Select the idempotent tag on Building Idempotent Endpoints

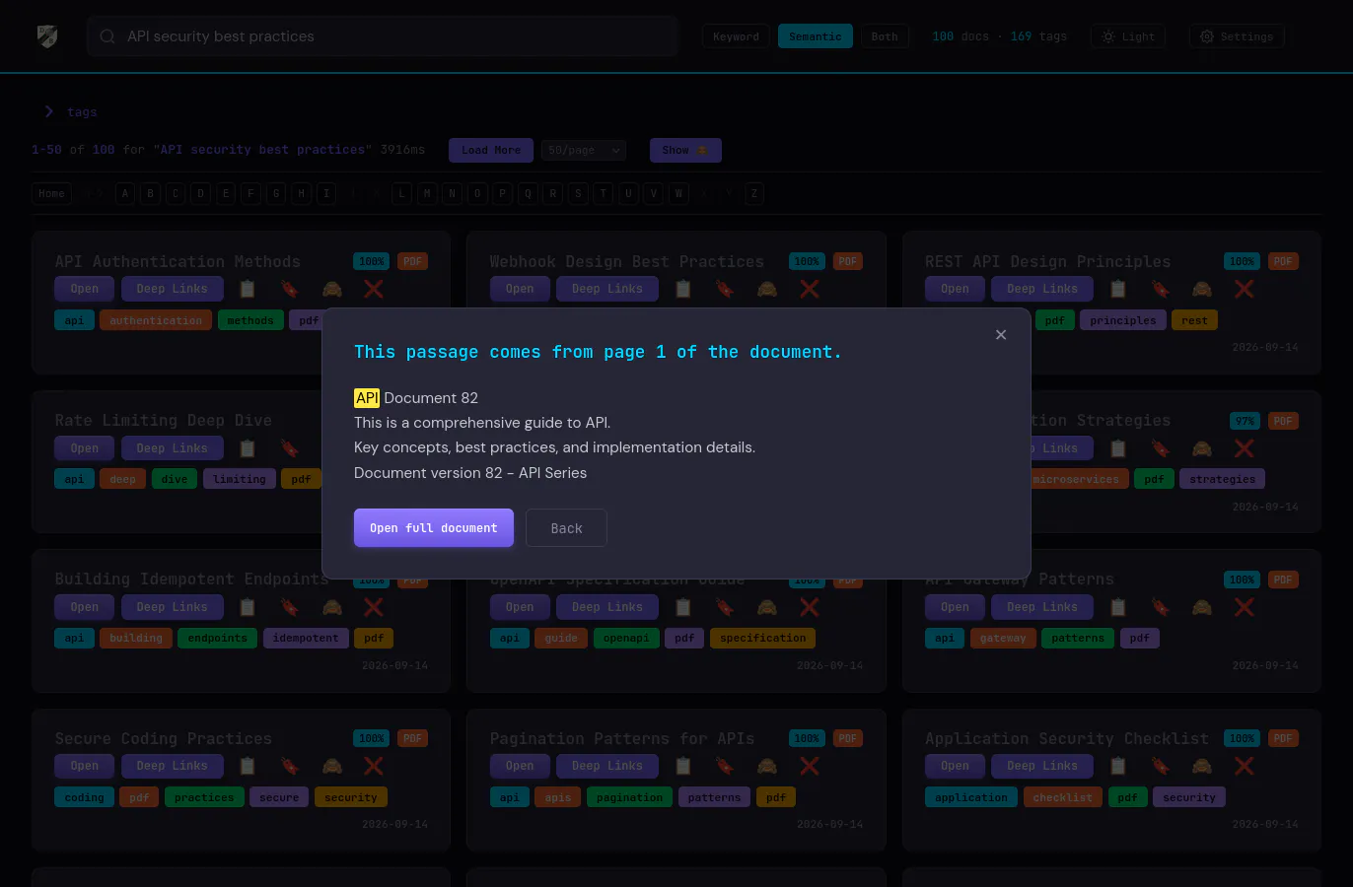306,638
